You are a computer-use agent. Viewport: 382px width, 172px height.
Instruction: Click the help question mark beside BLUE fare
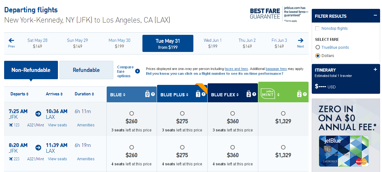(x=153, y=94)
